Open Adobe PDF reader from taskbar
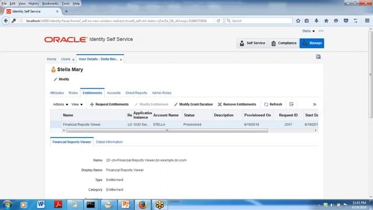The height and width of the screenshot is (210, 373). point(58,205)
